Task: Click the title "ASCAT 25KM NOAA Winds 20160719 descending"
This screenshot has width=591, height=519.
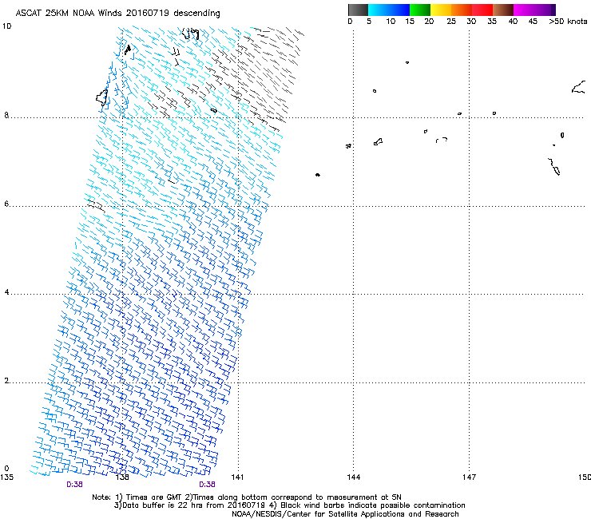Action: point(117,13)
